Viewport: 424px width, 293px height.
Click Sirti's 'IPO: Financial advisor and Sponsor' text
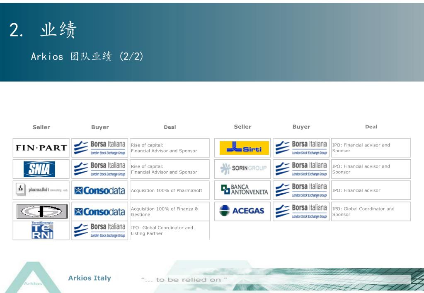pos(361,148)
